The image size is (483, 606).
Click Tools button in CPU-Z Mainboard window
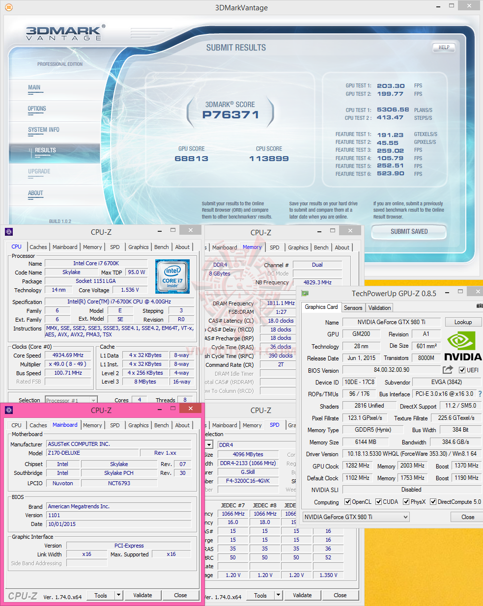(101, 595)
